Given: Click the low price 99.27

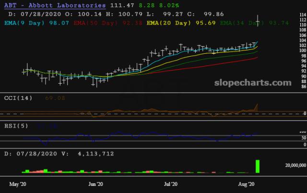Looking at the screenshot, I should click(173, 14).
